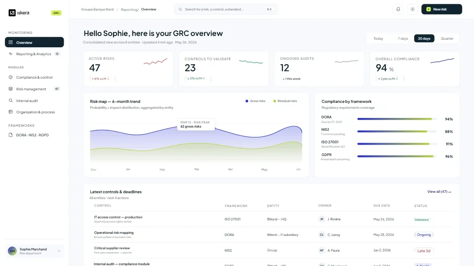Click the AF avatar for A. Faure
Screen dimensions: 474x266
click(322, 250)
